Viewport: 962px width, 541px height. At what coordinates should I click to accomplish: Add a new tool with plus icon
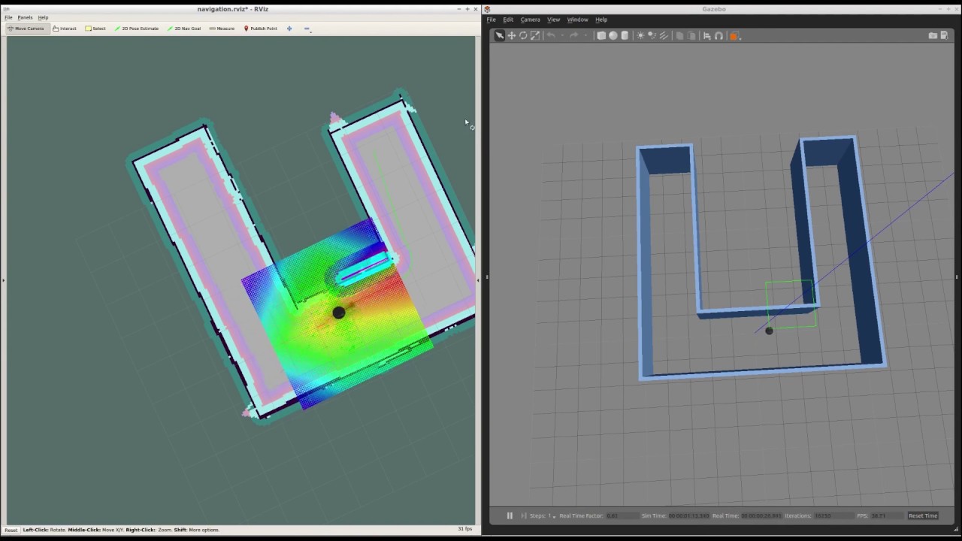(289, 29)
